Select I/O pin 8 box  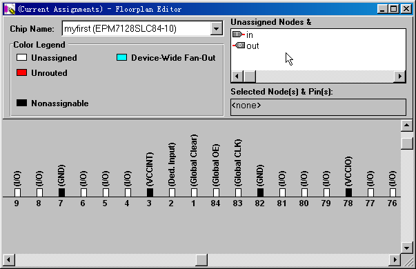(x=39, y=192)
